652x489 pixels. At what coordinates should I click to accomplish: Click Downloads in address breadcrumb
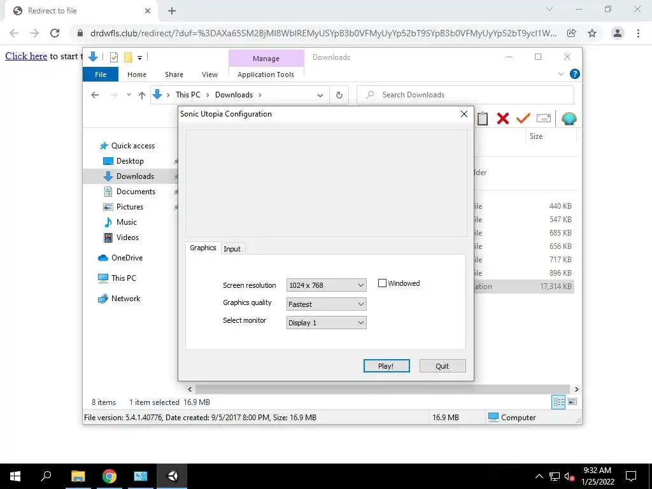tap(234, 95)
